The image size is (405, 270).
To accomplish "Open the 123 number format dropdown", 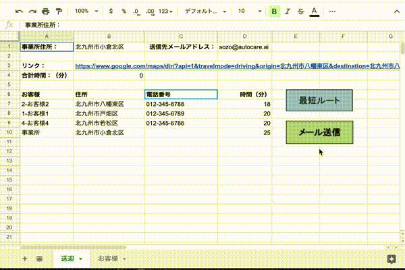I will coord(165,11).
